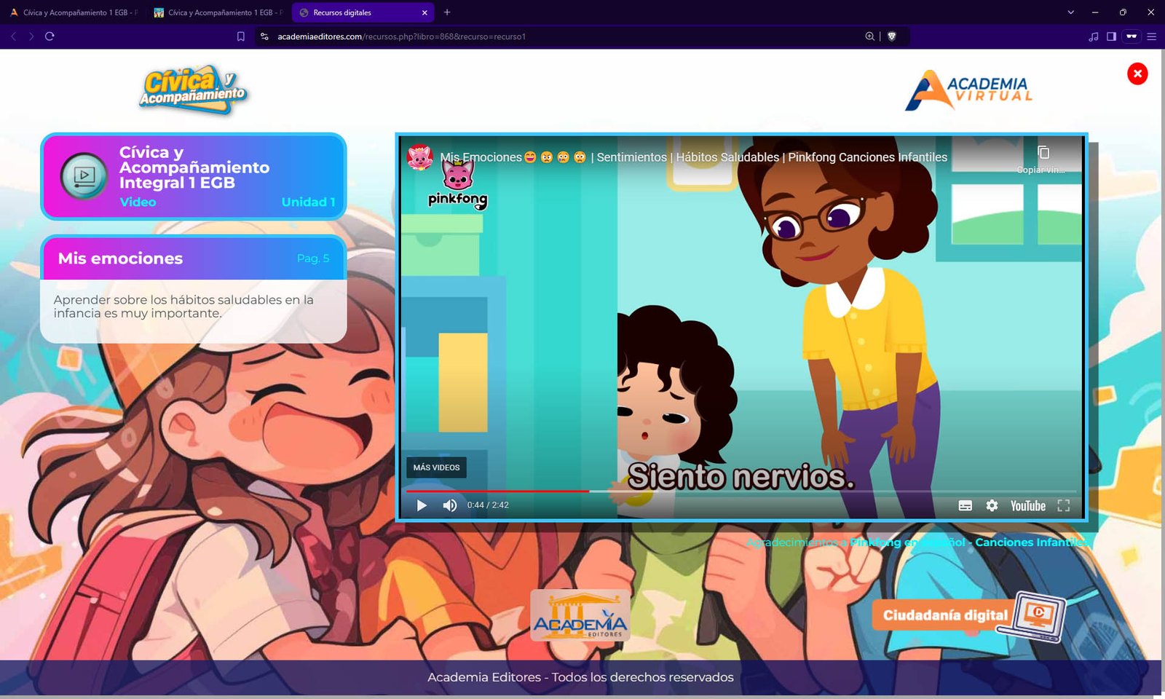The height and width of the screenshot is (699, 1165).
Task: Go back in browser history
Action: [x=13, y=36]
